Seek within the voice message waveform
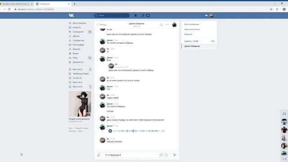Viewport: 288px width, 162px height. pos(136,131)
